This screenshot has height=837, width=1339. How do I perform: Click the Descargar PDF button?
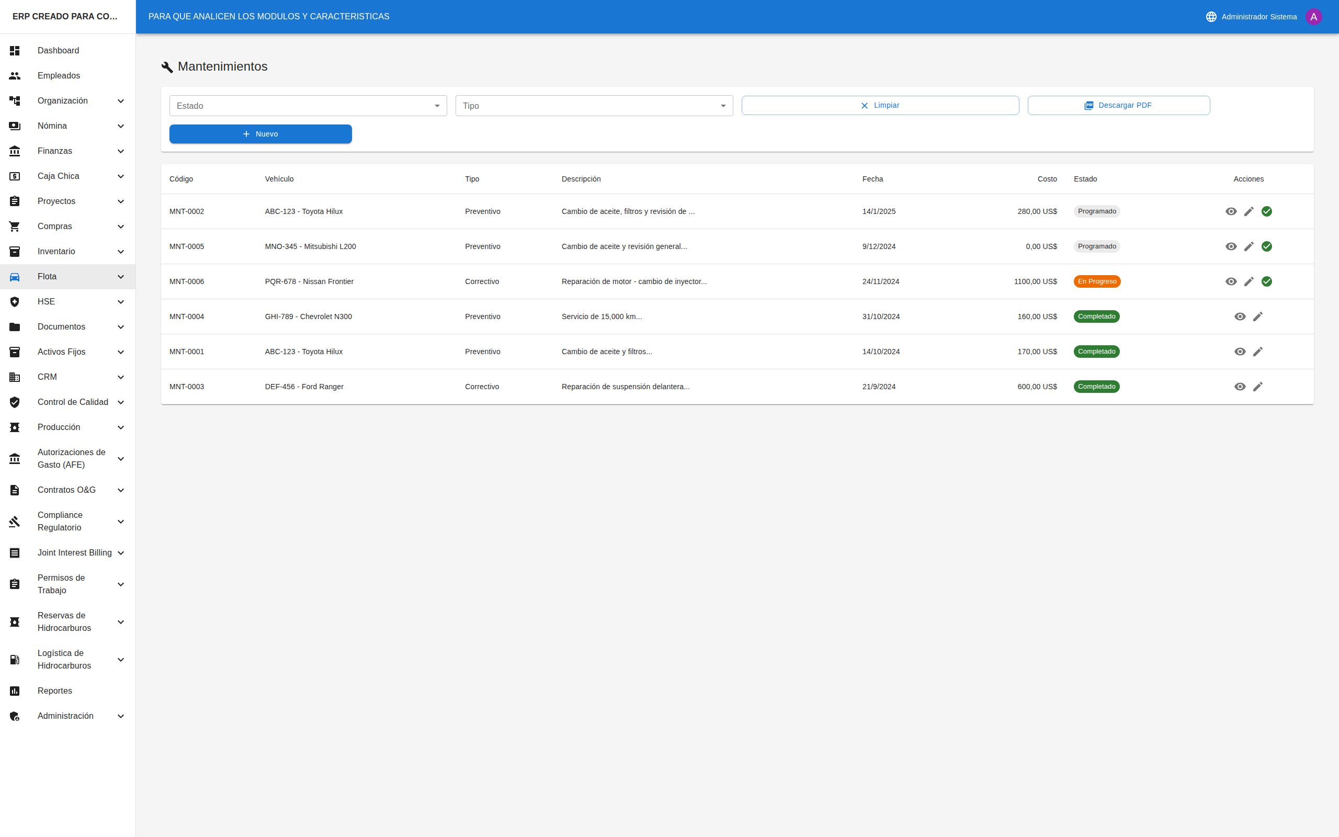(x=1118, y=105)
